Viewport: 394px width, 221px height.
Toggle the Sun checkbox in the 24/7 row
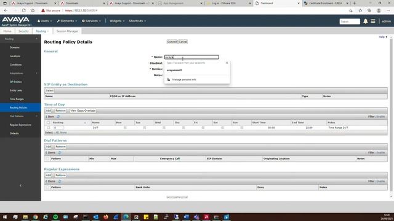tap(242, 128)
